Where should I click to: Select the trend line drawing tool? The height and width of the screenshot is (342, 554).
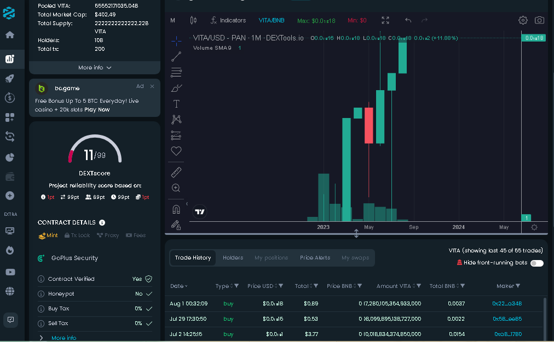[176, 56]
